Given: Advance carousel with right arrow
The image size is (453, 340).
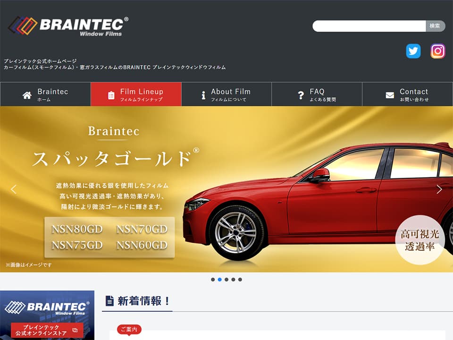Looking at the screenshot, I should click(x=439, y=189).
